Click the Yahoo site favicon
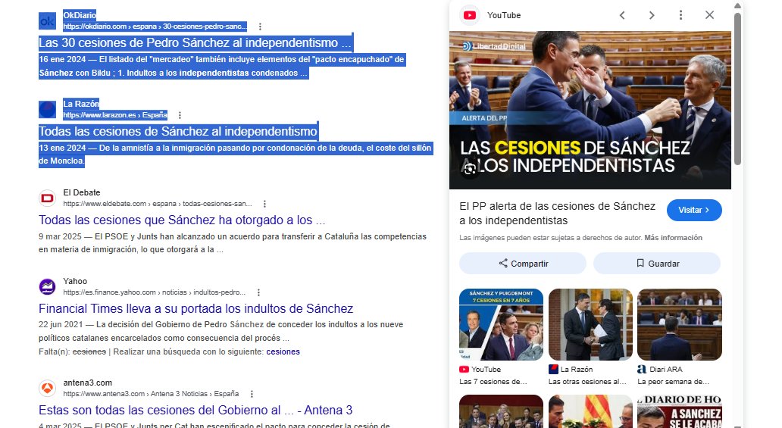 tap(48, 287)
